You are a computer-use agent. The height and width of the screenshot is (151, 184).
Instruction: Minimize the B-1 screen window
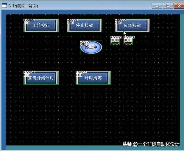click(x=157, y=6)
